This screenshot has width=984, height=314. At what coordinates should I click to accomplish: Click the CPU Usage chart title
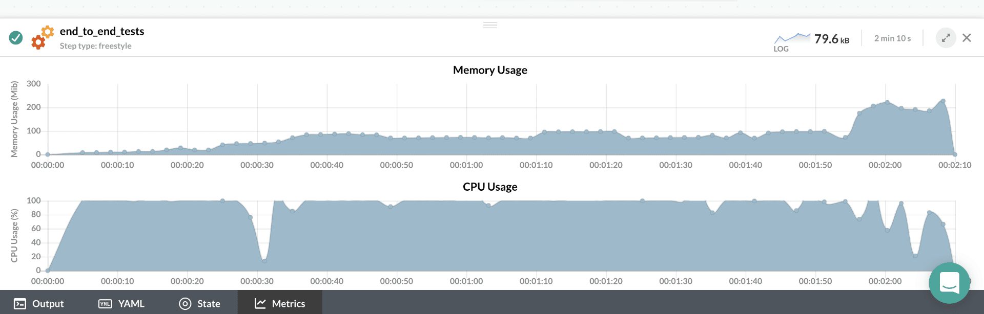(490, 187)
